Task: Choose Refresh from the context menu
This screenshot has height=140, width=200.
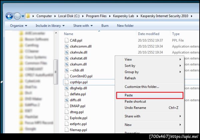Action: pyautogui.click(x=150, y=78)
